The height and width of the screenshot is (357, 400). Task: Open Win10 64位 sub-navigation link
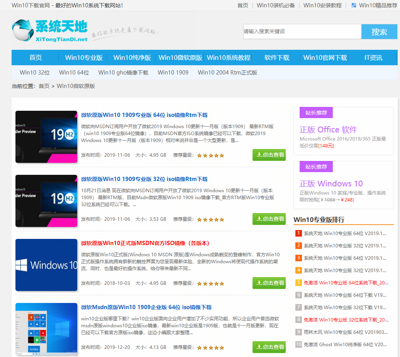74,73
